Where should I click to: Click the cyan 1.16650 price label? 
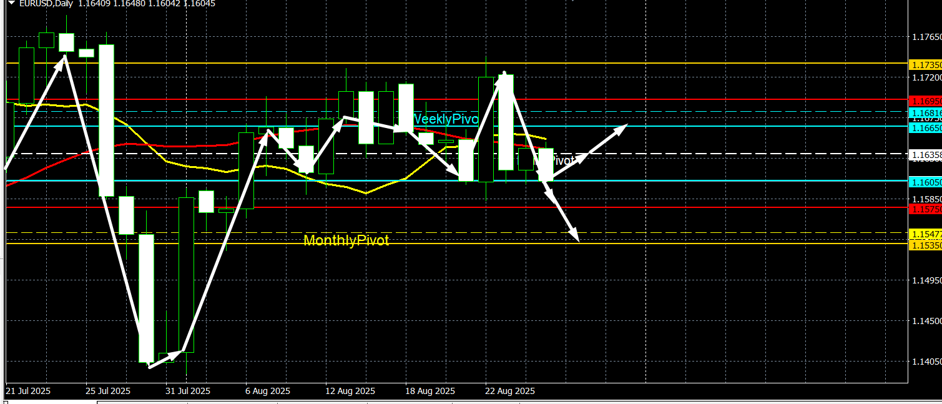click(x=926, y=127)
